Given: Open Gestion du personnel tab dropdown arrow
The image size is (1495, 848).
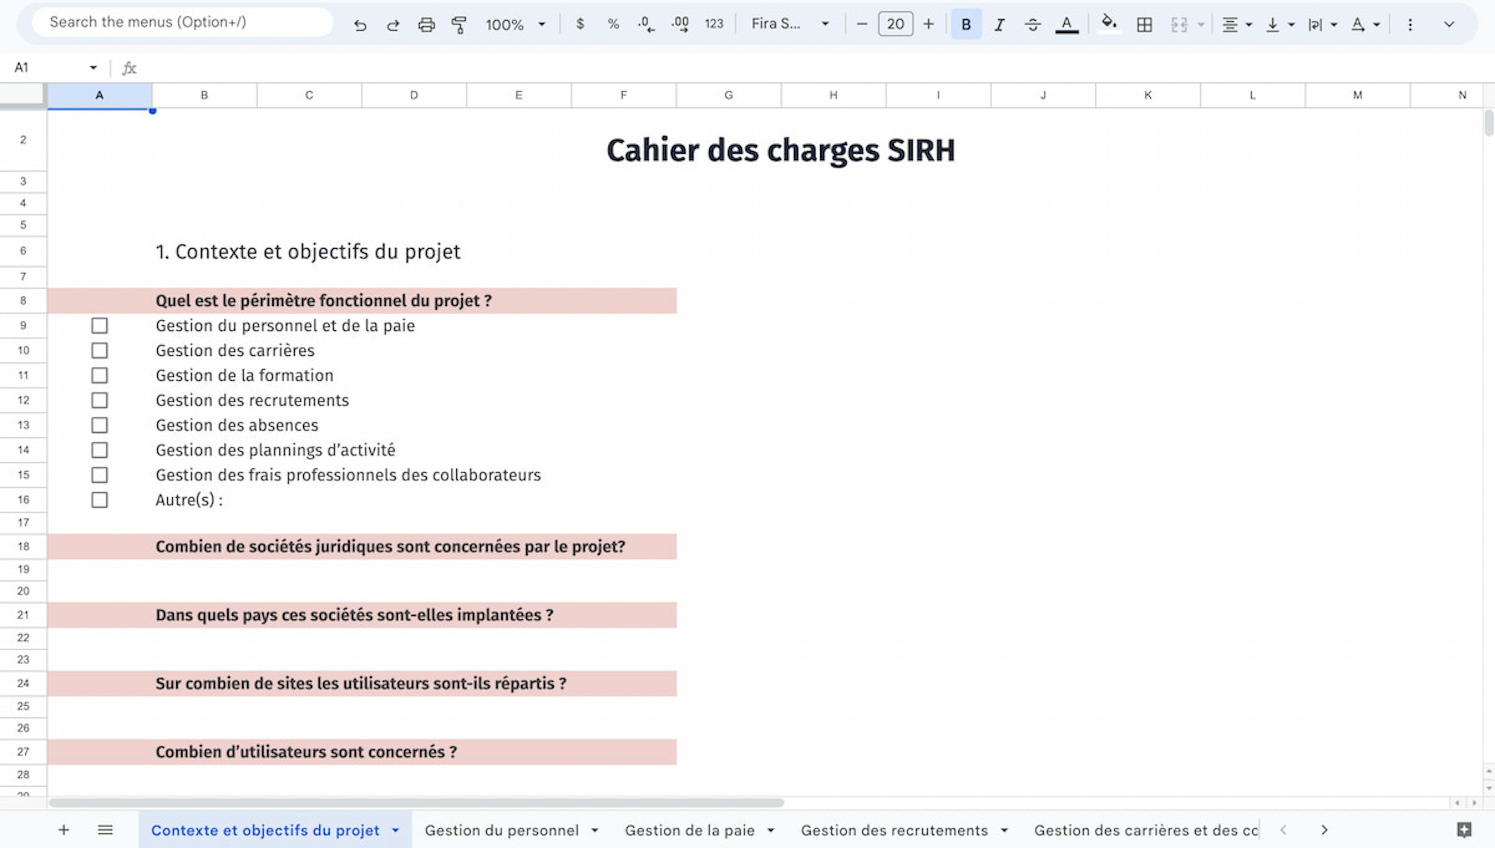Looking at the screenshot, I should coord(595,830).
